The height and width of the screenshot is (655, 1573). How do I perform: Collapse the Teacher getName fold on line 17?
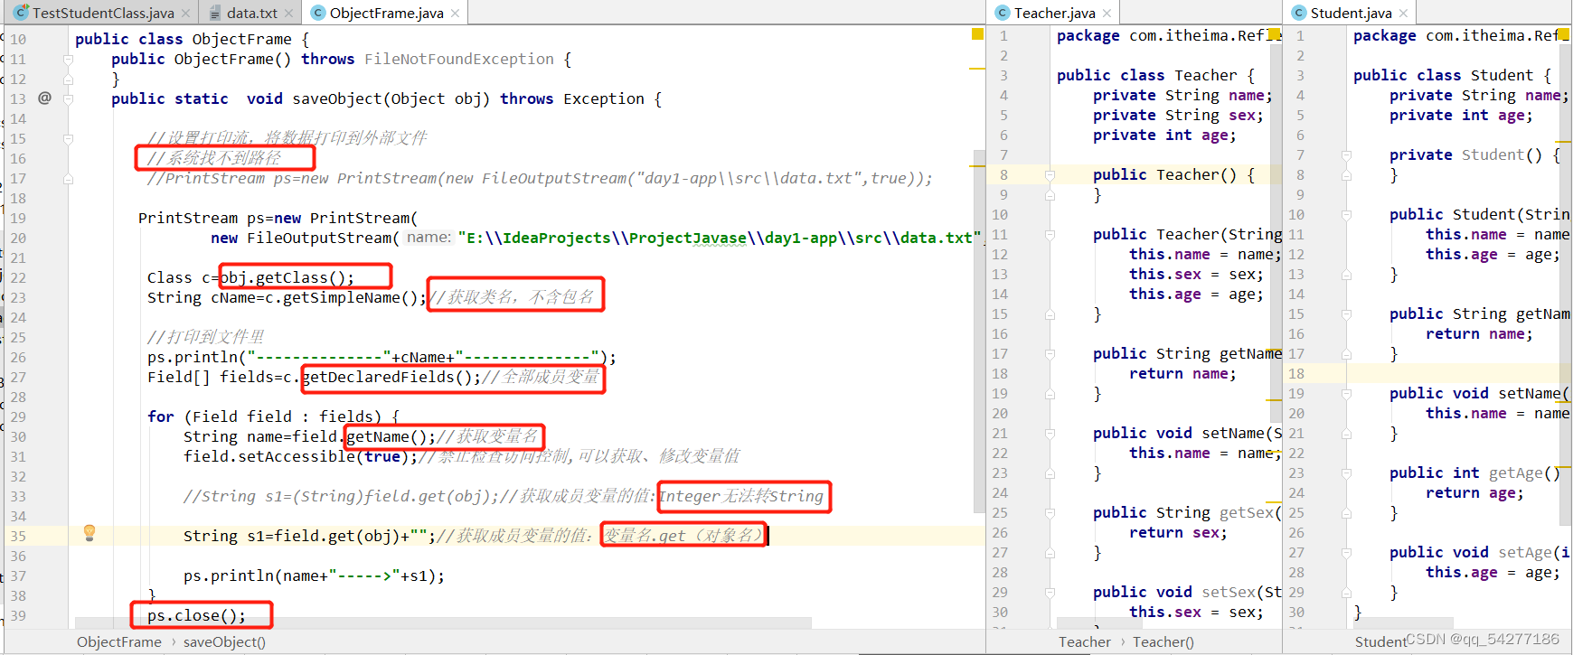click(1050, 354)
